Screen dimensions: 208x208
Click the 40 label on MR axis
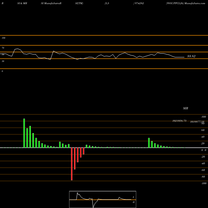[203, 137]
